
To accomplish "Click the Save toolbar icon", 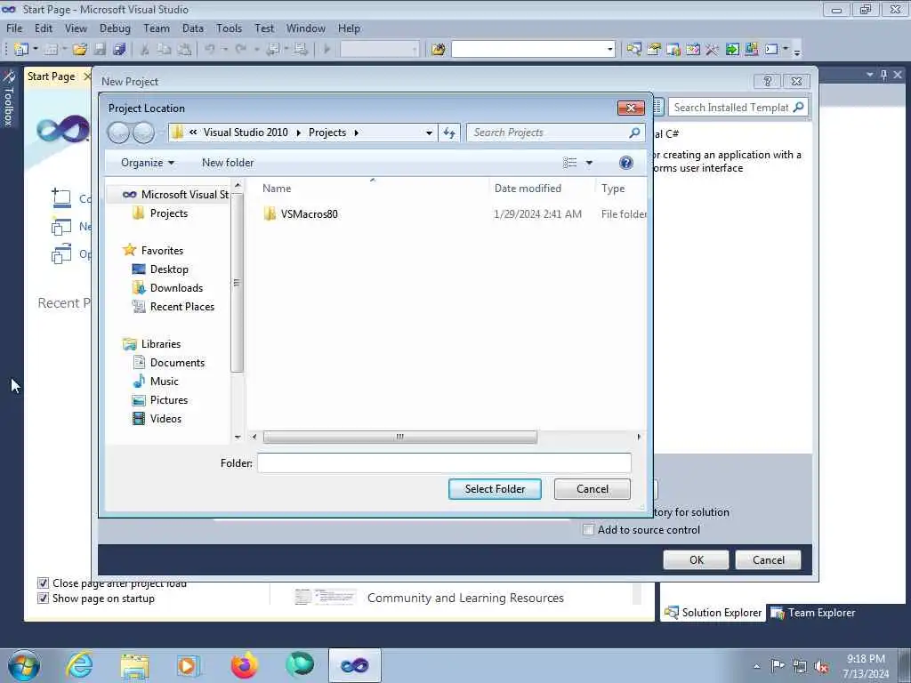I will click(x=100, y=50).
